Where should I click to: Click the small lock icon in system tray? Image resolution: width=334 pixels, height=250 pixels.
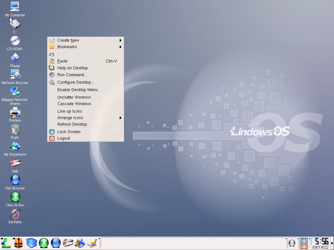point(304,241)
